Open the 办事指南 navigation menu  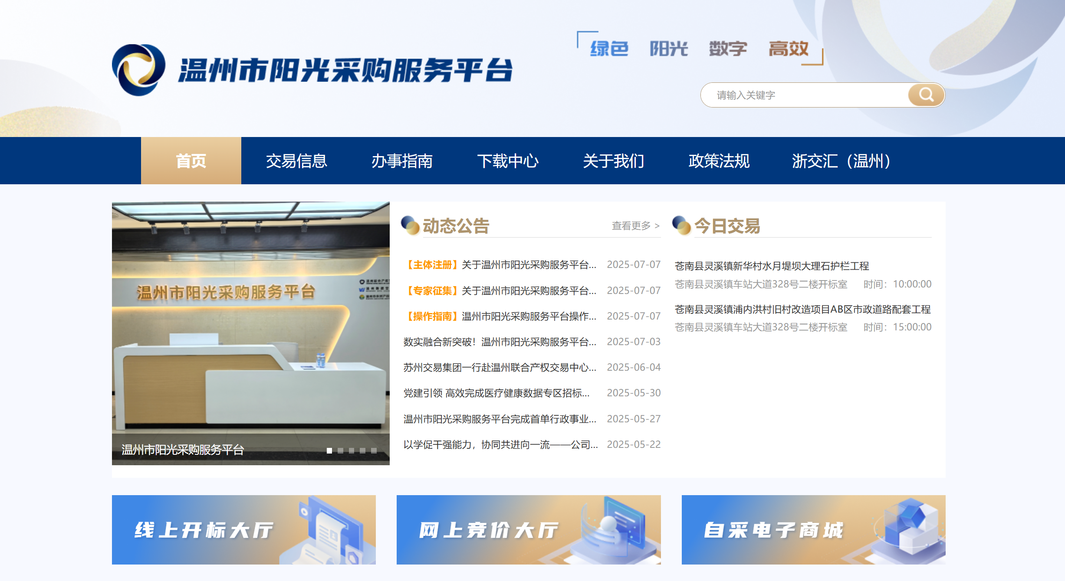pos(404,160)
